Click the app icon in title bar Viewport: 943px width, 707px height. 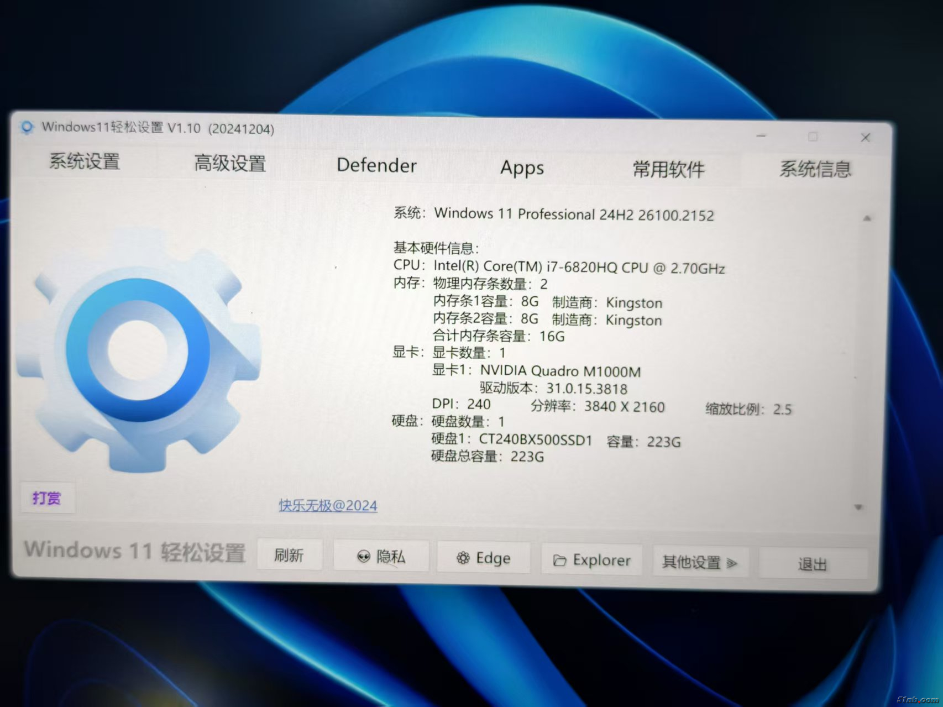click(27, 128)
